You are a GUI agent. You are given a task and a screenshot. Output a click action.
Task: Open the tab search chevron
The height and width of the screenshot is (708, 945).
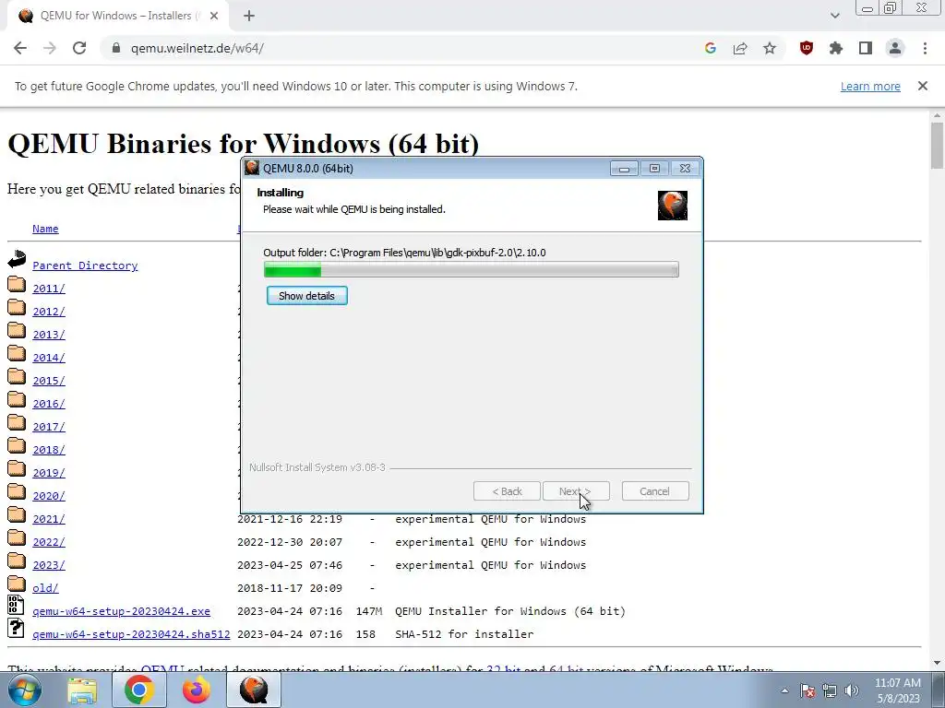[834, 16]
